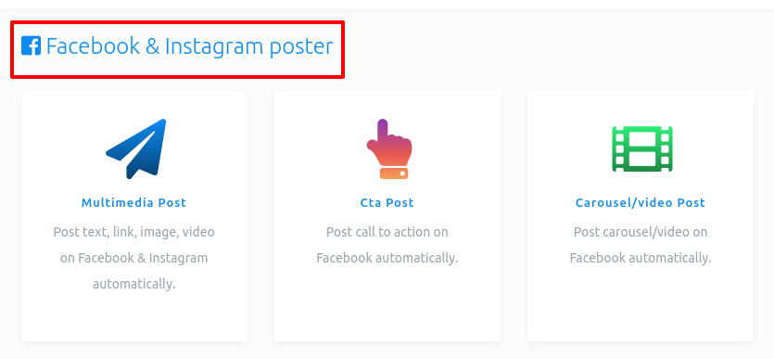Viewport: 774px width, 359px height.
Task: Open the Carousel/video Post title link
Action: (641, 202)
